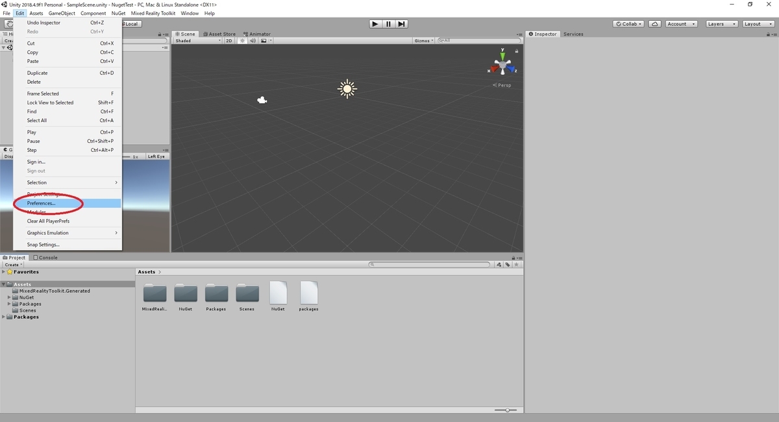Open the Mixed Reality Toolkit menu
This screenshot has height=422, width=779.
pyautogui.click(x=153, y=13)
